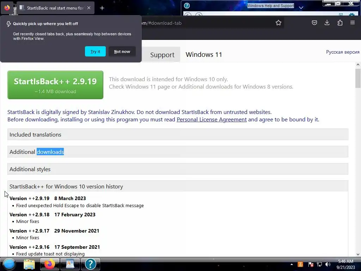
Task: Expand the Additional styles section
Action: click(x=178, y=169)
